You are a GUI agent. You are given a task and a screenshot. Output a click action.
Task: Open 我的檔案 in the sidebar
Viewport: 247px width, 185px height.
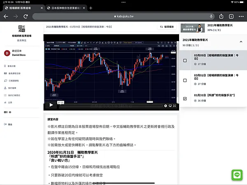(10, 88)
